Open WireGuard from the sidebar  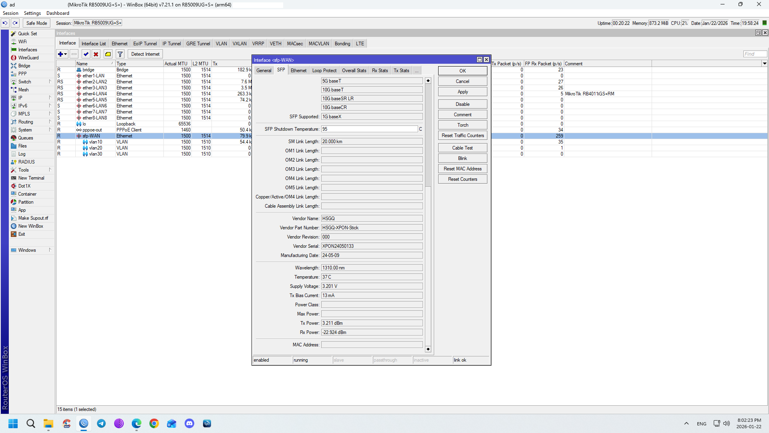pyautogui.click(x=28, y=58)
